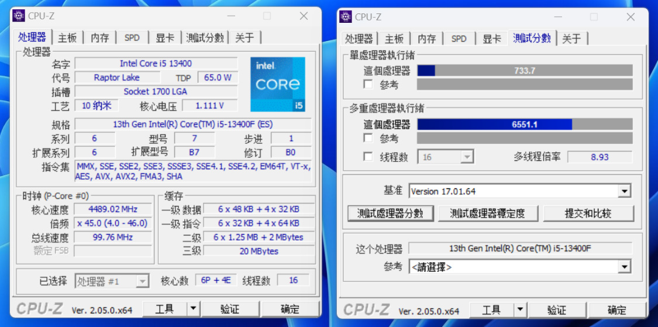Open SPD tab in left window
The width and height of the screenshot is (658, 327).
pyautogui.click(x=132, y=38)
